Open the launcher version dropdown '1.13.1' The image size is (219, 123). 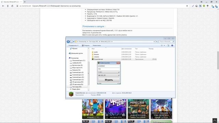tap(109, 72)
